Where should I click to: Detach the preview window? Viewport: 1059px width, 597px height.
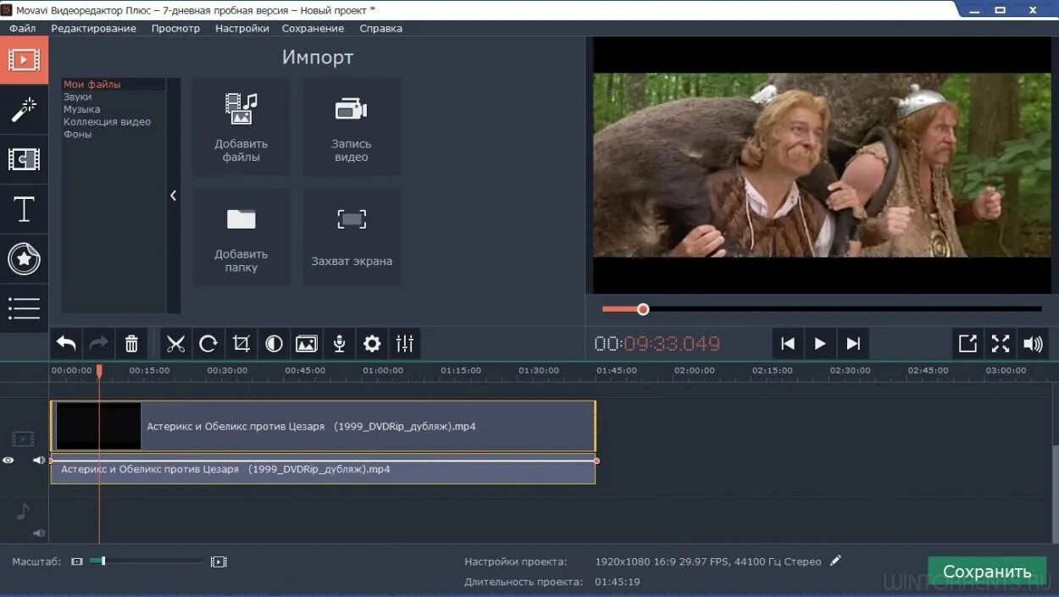pyautogui.click(x=968, y=344)
